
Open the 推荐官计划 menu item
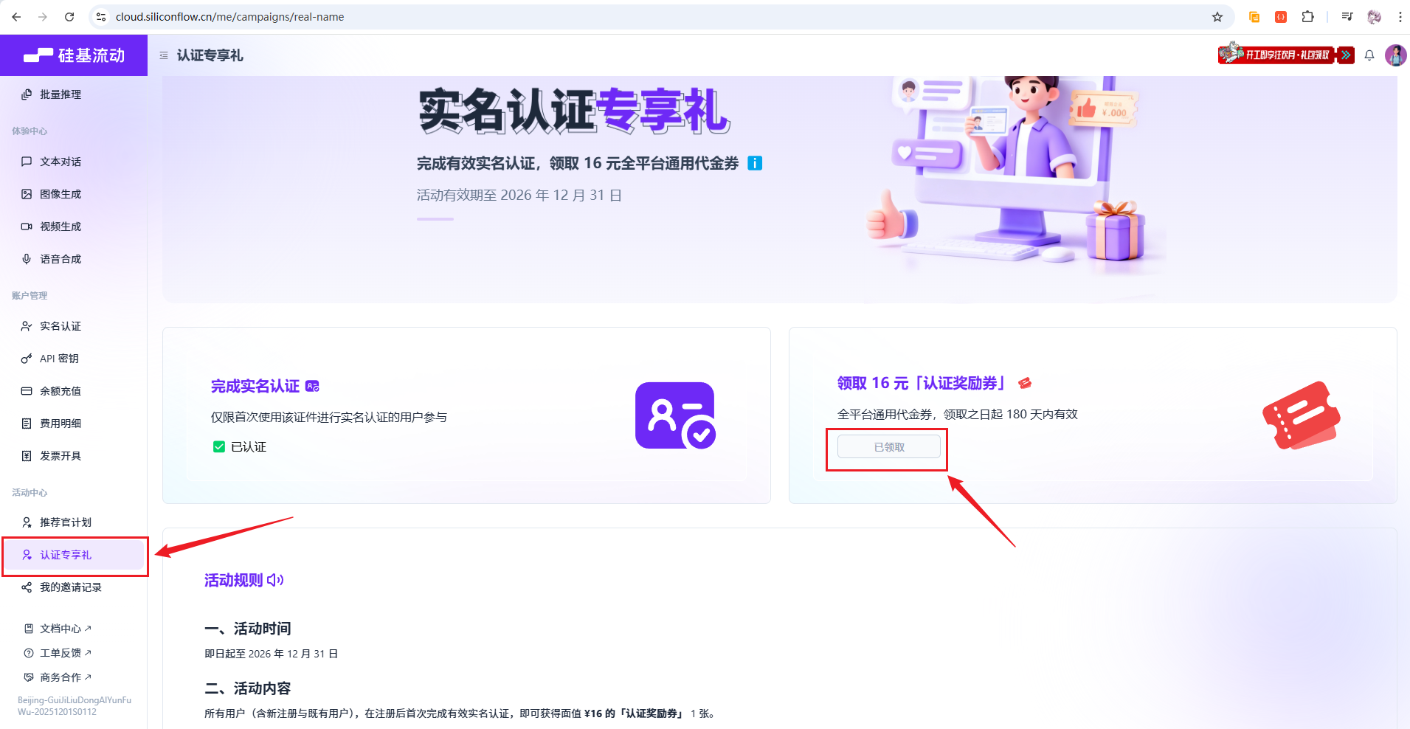(65, 522)
